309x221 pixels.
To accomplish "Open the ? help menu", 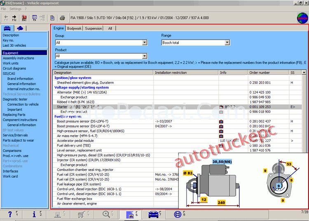I will tap(26, 9).
